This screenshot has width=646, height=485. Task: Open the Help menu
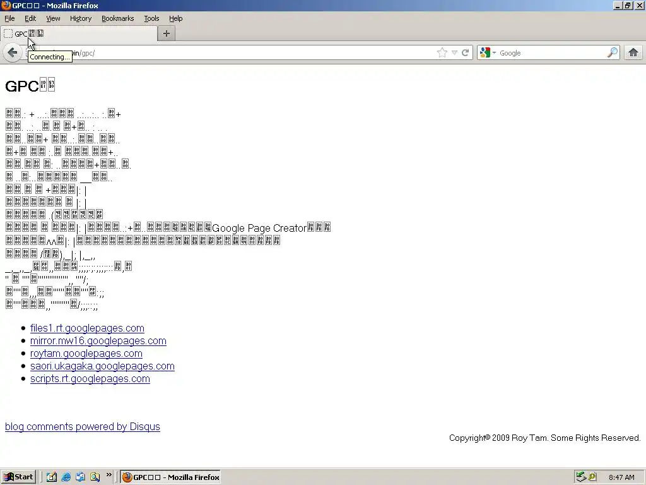176,18
